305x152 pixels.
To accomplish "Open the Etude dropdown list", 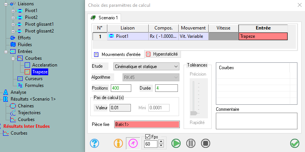I will (146, 67).
